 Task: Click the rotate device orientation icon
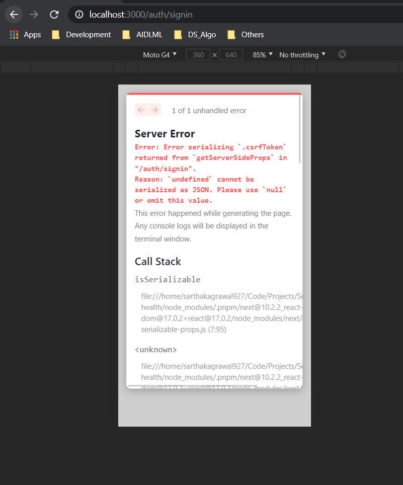click(342, 54)
